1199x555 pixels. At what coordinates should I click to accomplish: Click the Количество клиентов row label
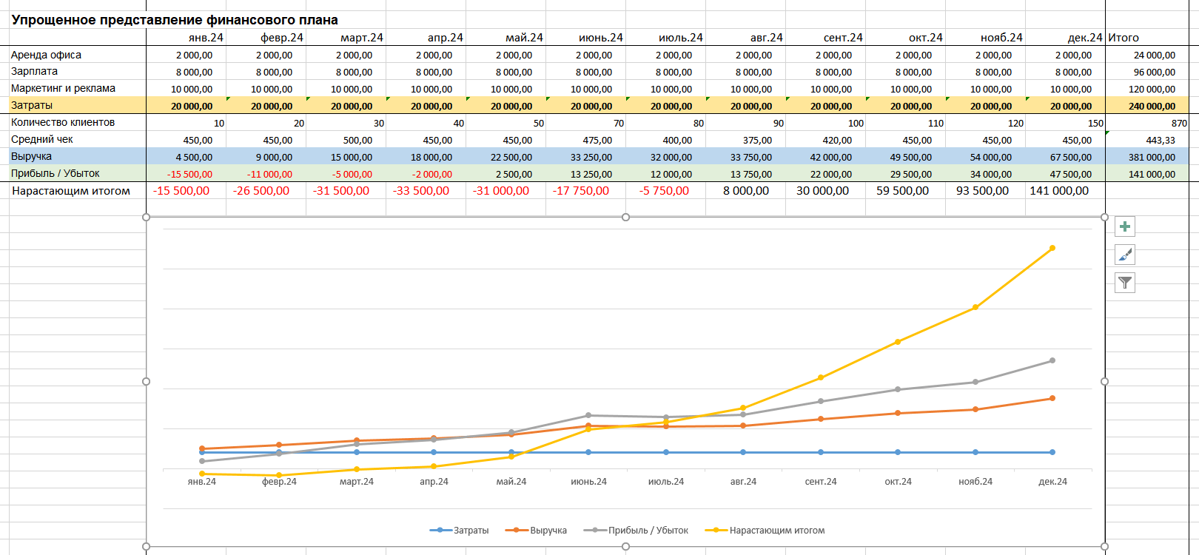63,122
